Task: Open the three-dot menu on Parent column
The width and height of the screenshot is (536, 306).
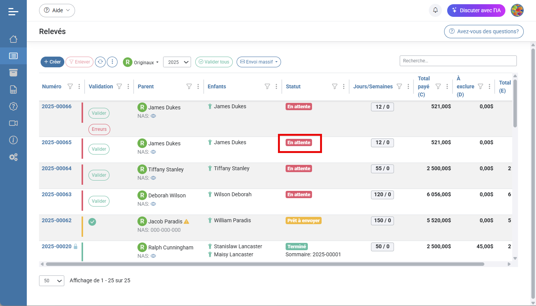Action: [198, 86]
